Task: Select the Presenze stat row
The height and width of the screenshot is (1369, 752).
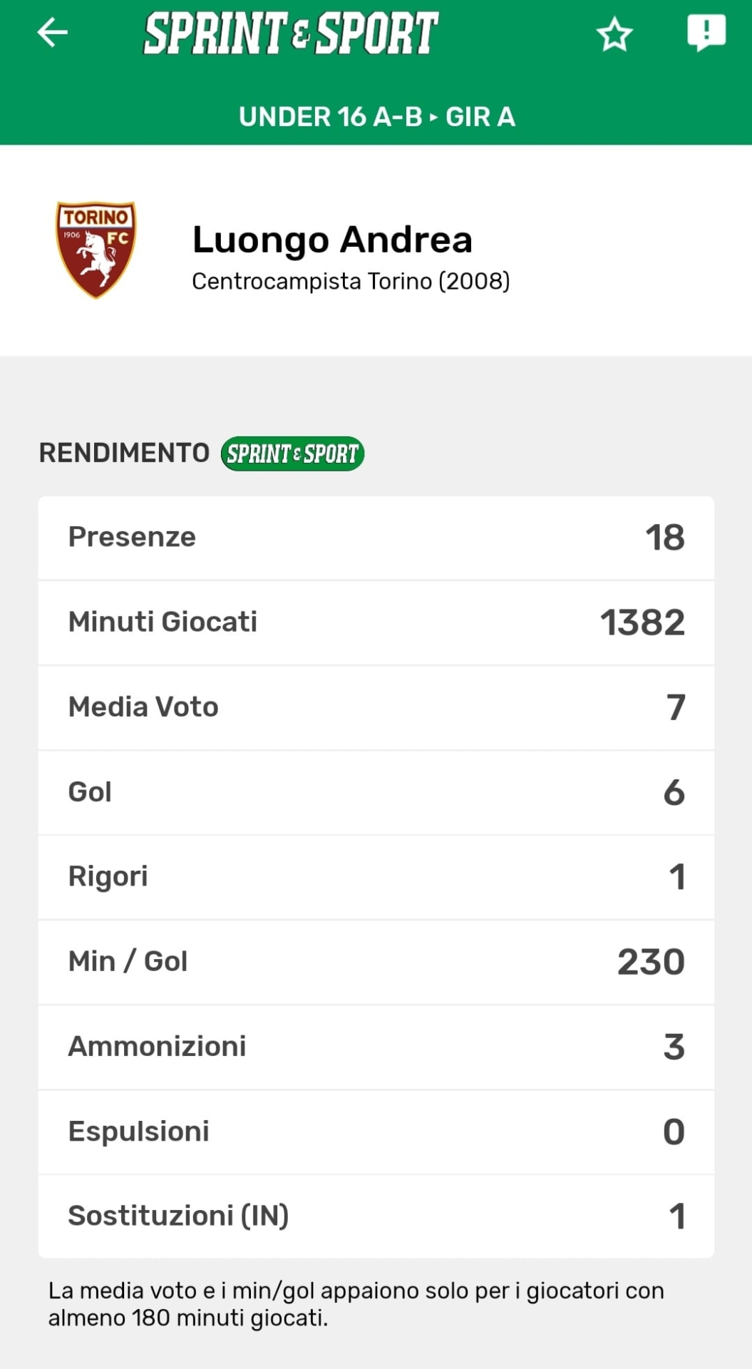Action: pos(376,538)
